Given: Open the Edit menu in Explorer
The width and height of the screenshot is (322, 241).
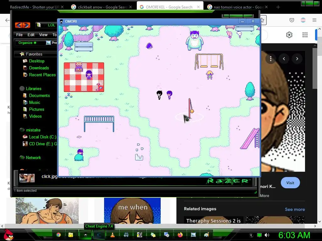Looking at the screenshot, I should point(31,35).
